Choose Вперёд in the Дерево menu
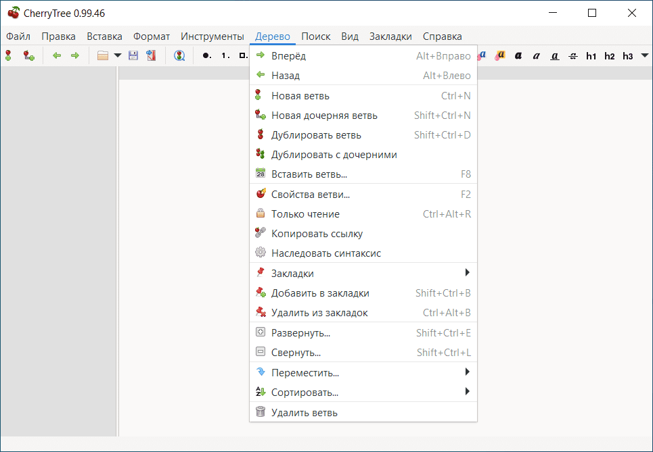This screenshot has height=452, width=653. click(x=363, y=55)
